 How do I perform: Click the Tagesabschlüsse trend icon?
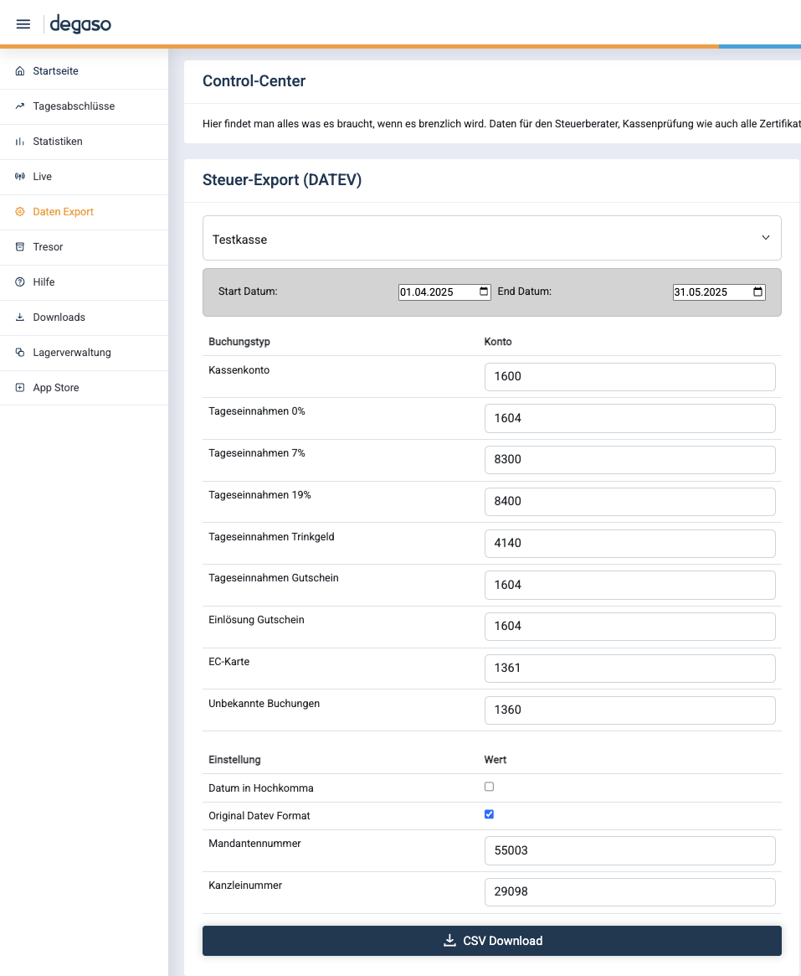coord(20,106)
